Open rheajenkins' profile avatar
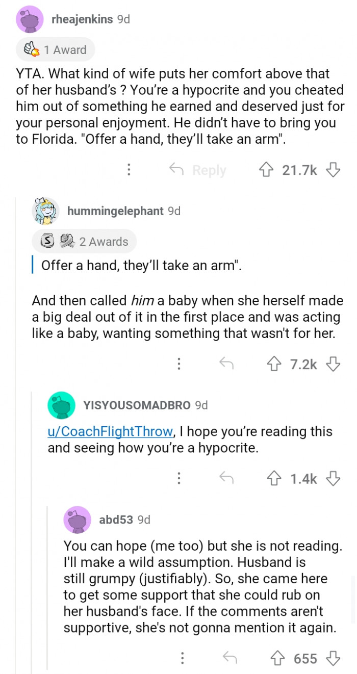The height and width of the screenshot is (674, 357). [x=30, y=19]
